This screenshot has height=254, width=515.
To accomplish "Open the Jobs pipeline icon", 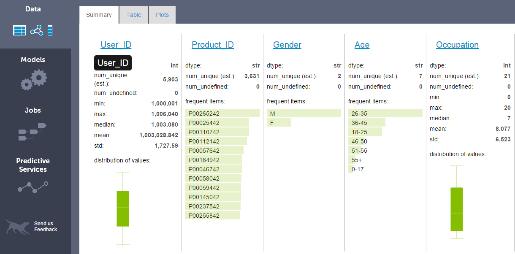I will tap(32, 132).
